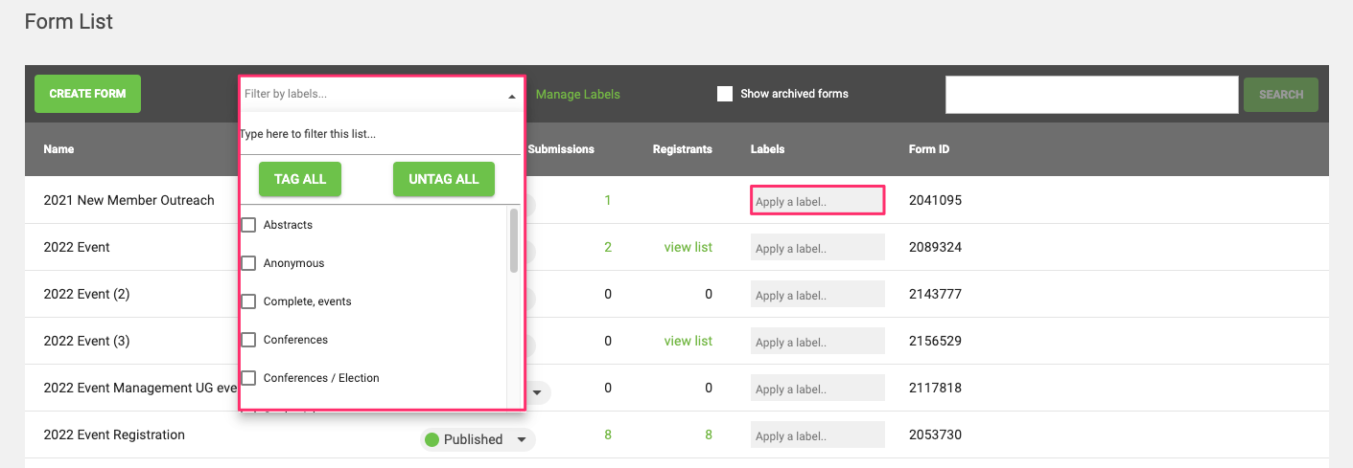Image resolution: width=1353 pixels, height=468 pixels.
Task: Check the Abstracts label checkbox
Action: tap(248, 225)
